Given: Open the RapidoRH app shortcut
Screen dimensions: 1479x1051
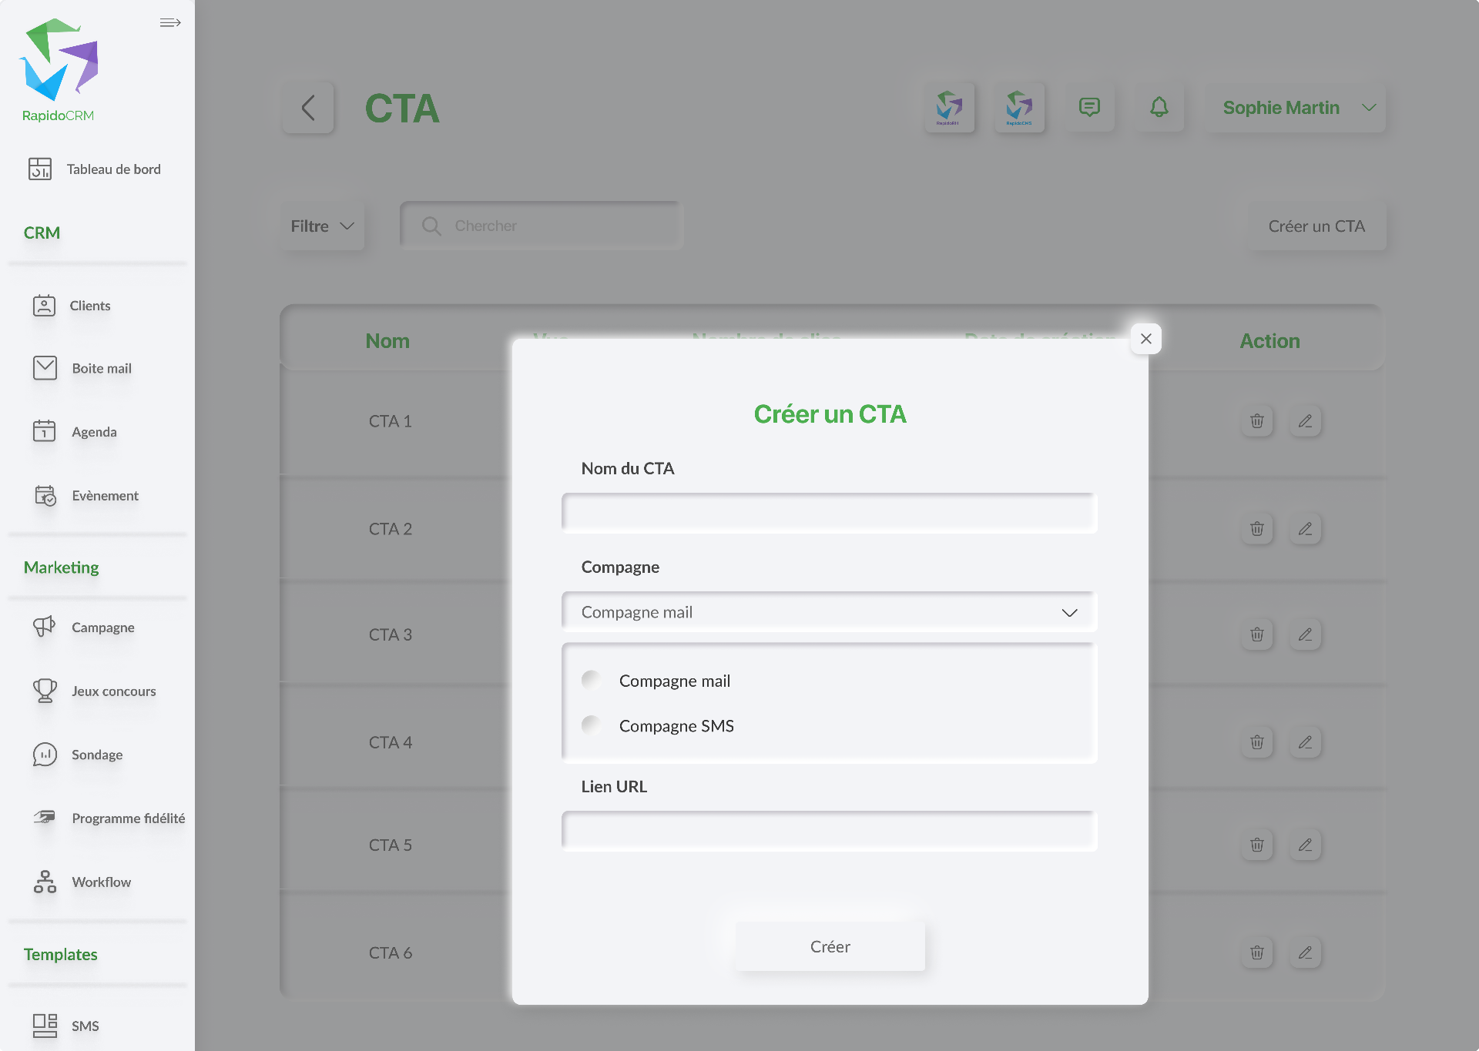Looking at the screenshot, I should point(949,108).
